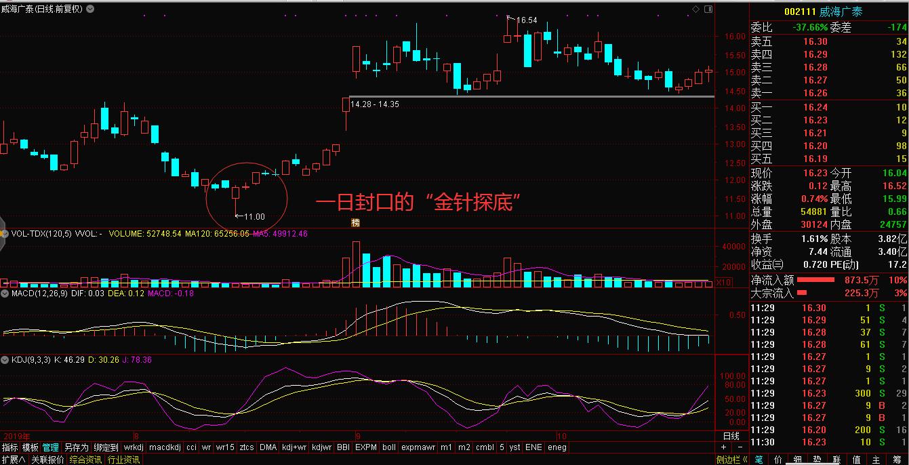909x465 pixels.
Task: Click the 榜 badge below the chart
Action: 355,222
